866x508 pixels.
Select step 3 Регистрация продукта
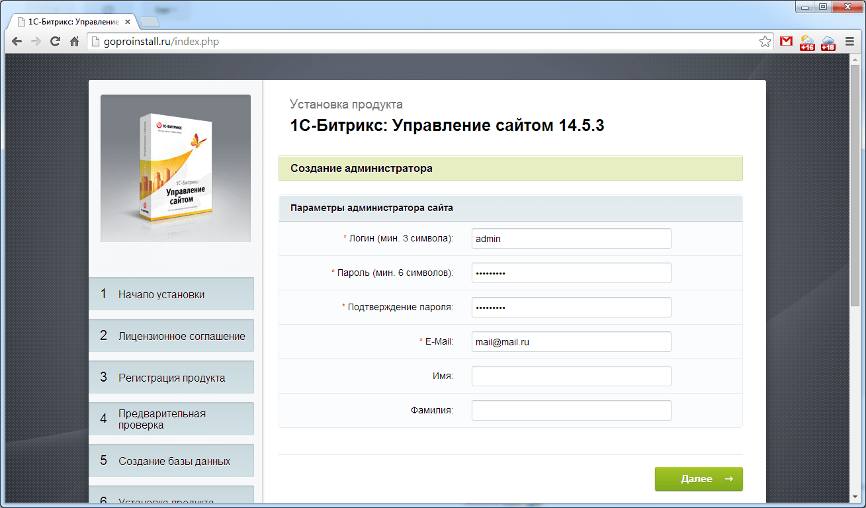coord(171,378)
